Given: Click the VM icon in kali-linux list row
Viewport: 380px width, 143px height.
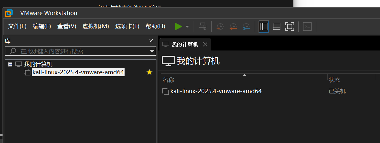Looking at the screenshot, I should 166,92.
